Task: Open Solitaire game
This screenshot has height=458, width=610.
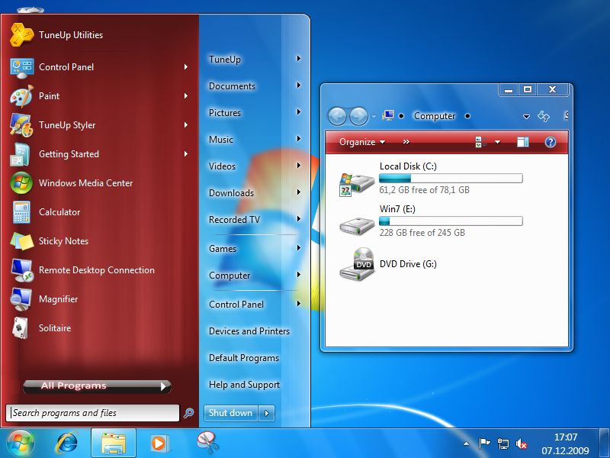Action: pos(54,328)
